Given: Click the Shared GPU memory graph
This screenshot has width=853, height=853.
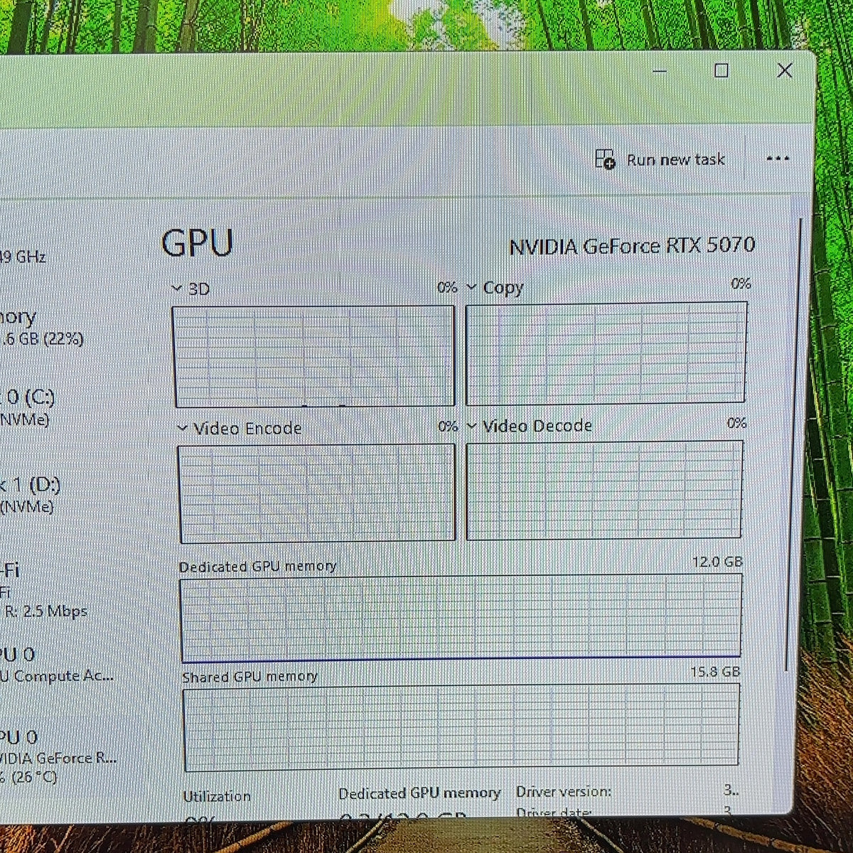Looking at the screenshot, I should (461, 727).
